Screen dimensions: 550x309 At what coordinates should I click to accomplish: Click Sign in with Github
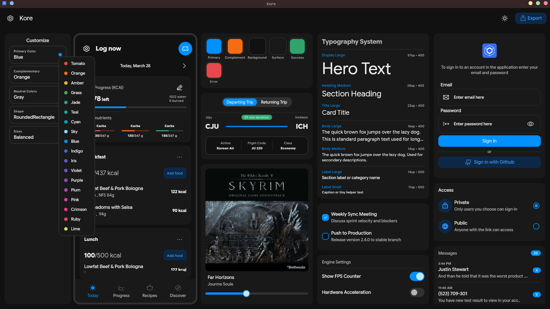[x=489, y=162]
